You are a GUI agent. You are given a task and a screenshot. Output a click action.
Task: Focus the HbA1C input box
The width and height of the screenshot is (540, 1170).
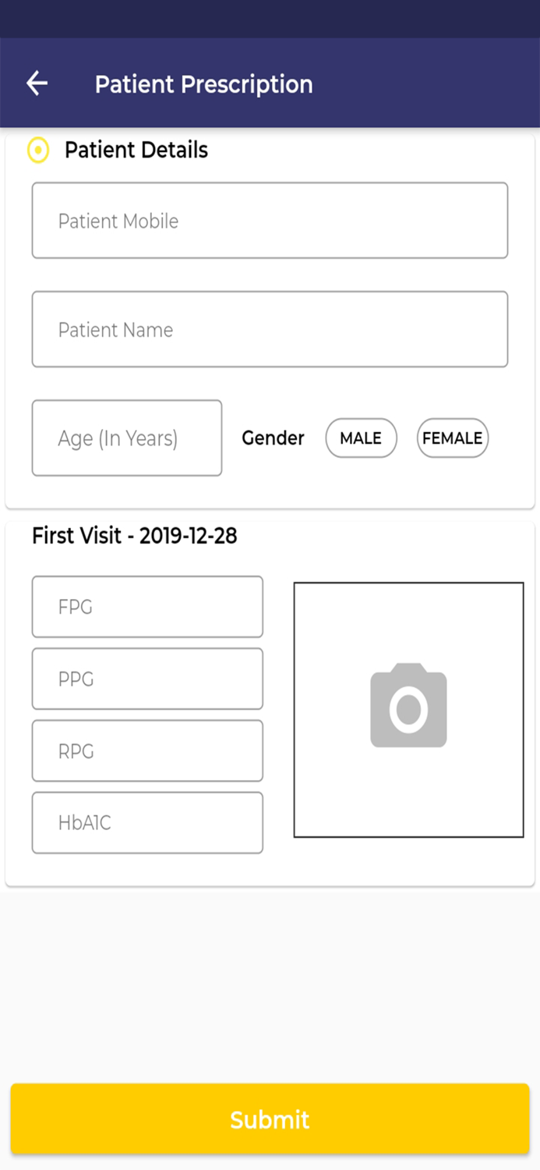(147, 823)
